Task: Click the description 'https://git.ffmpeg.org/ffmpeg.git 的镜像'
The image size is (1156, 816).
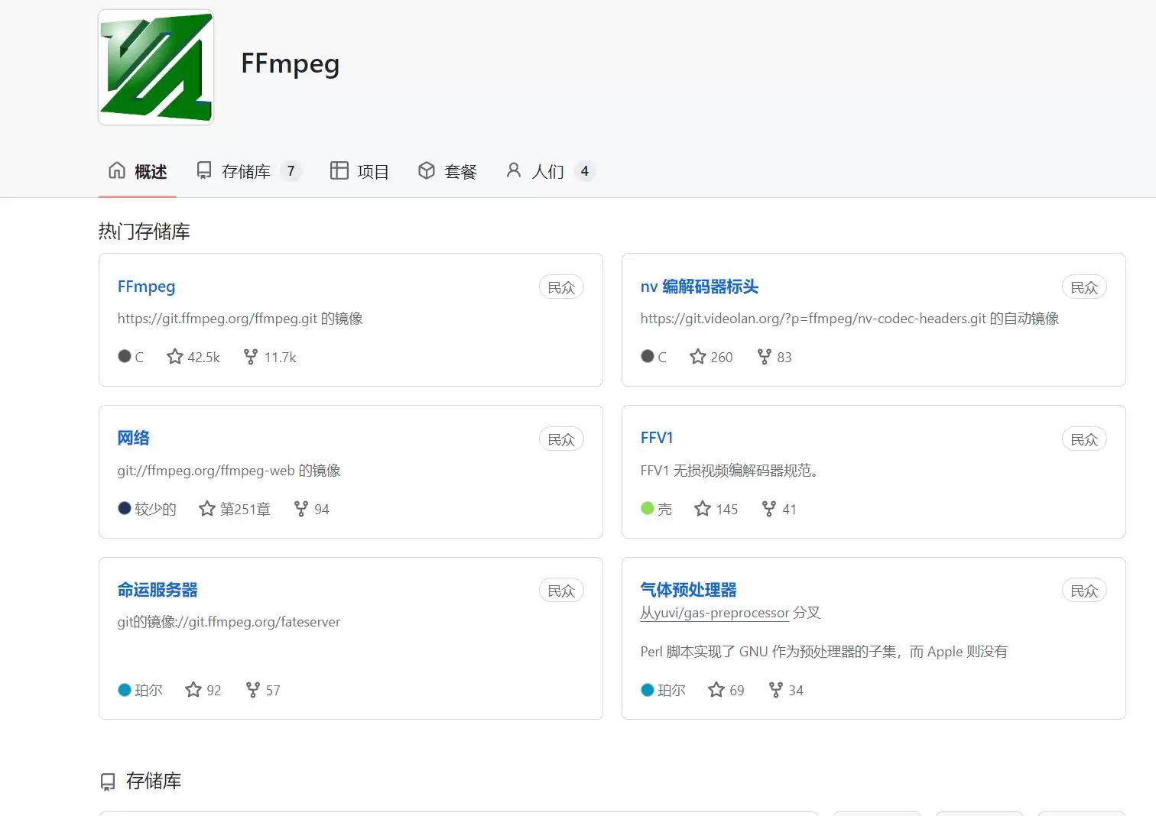Action: click(x=240, y=319)
